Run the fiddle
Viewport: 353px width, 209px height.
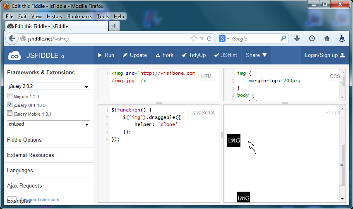click(x=106, y=55)
